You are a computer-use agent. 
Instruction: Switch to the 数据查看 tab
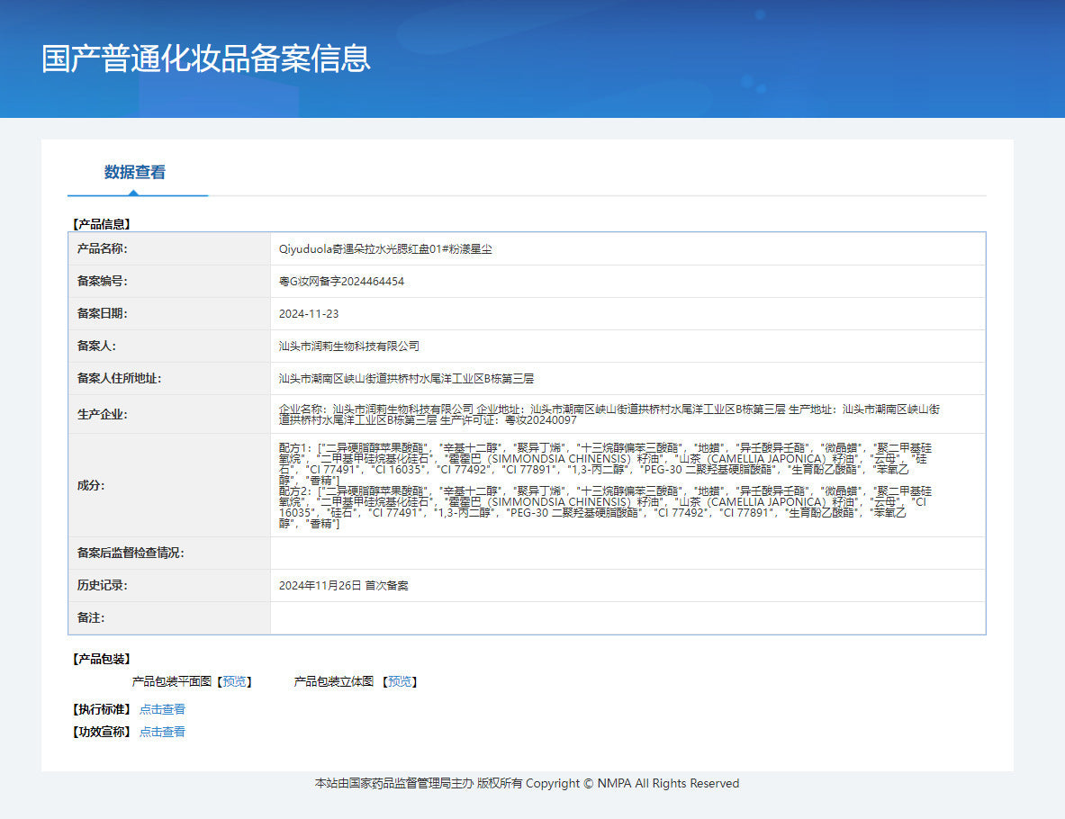coord(134,172)
